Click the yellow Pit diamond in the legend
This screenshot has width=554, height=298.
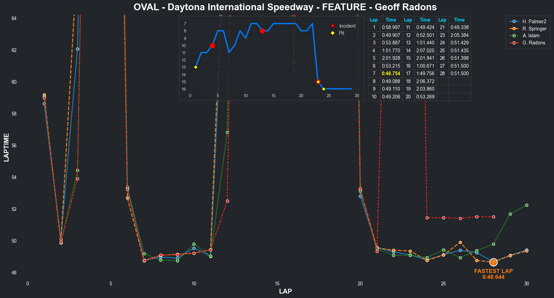(x=332, y=33)
